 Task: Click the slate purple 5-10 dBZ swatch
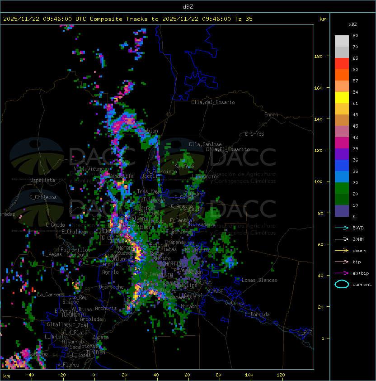coord(342,211)
